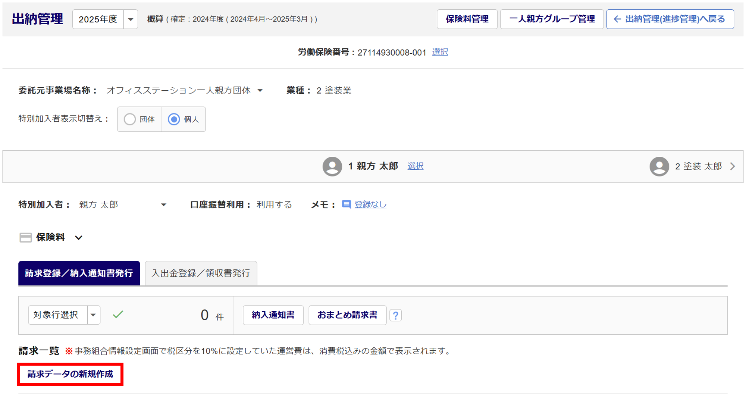Collapse the 保険料 section chevron
This screenshot has width=746, height=394.
78,238
